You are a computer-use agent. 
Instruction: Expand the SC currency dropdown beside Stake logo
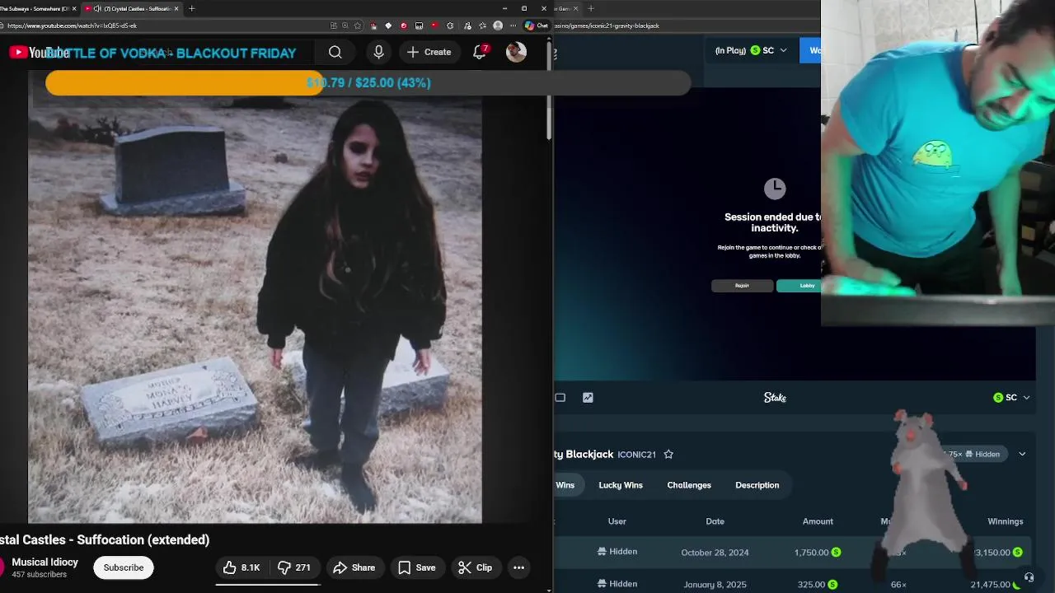point(1011,398)
